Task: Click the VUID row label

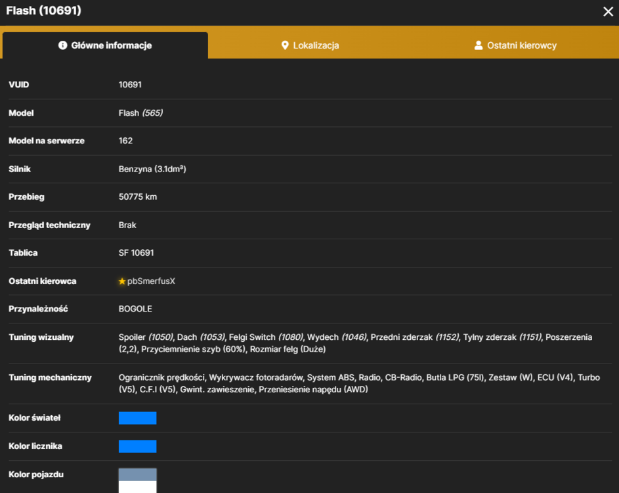Action: click(x=18, y=85)
